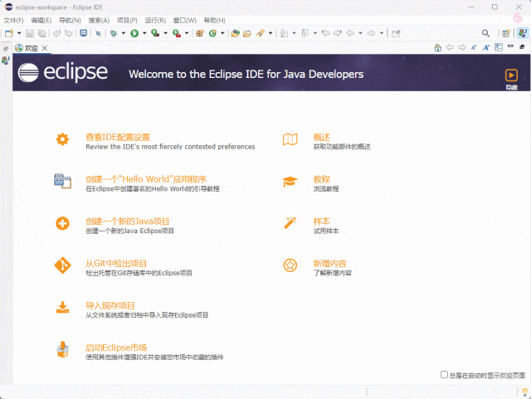Screen dimensions: 531x399
Task: Open the 编辑(E) menu
Action: tap(41, 20)
